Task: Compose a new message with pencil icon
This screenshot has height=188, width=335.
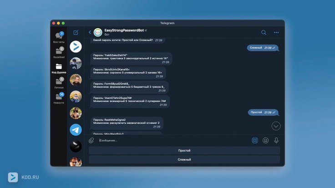Action: click(76, 32)
